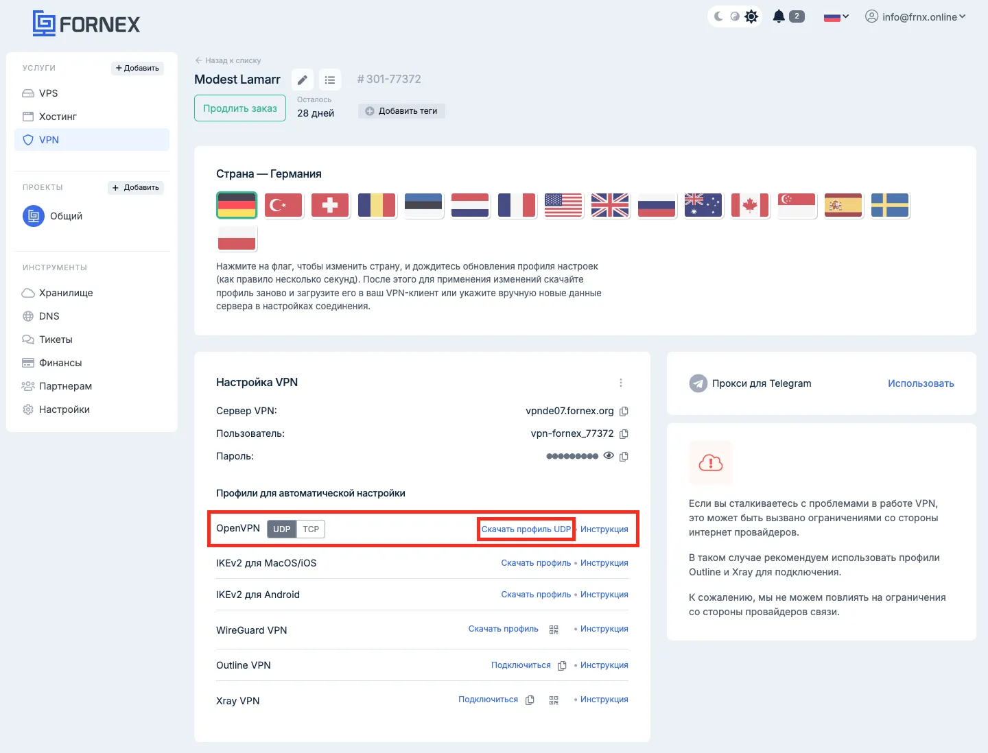Pick the United Kingdom flag
Screen dimensions: 988x753
[x=610, y=205]
